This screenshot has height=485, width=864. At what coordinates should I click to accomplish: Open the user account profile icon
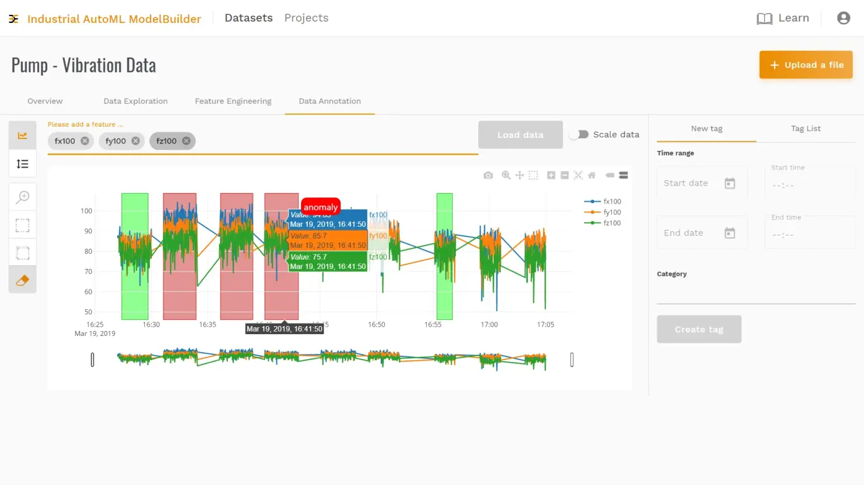tap(843, 18)
